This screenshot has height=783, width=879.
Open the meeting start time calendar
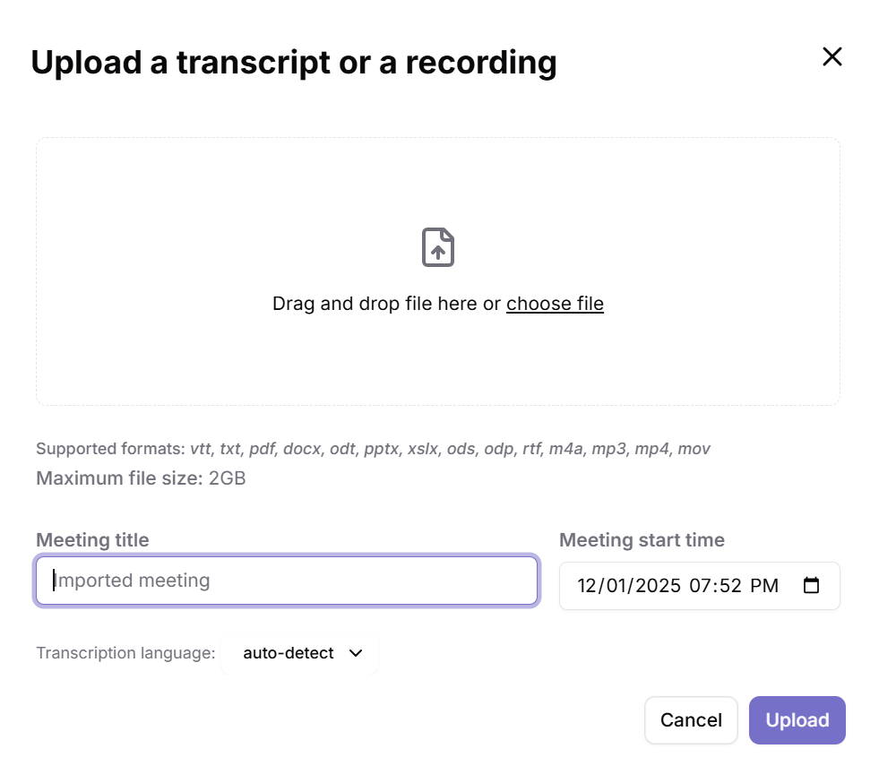(811, 585)
